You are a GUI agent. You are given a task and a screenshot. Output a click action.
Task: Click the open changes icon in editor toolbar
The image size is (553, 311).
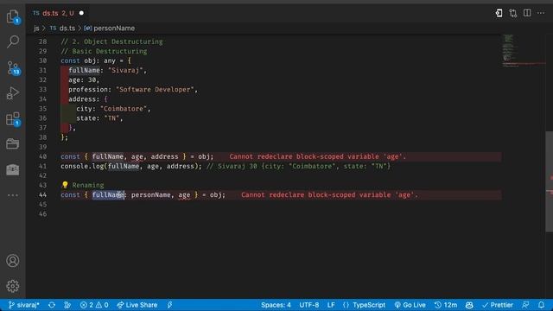pyautogui.click(x=499, y=13)
